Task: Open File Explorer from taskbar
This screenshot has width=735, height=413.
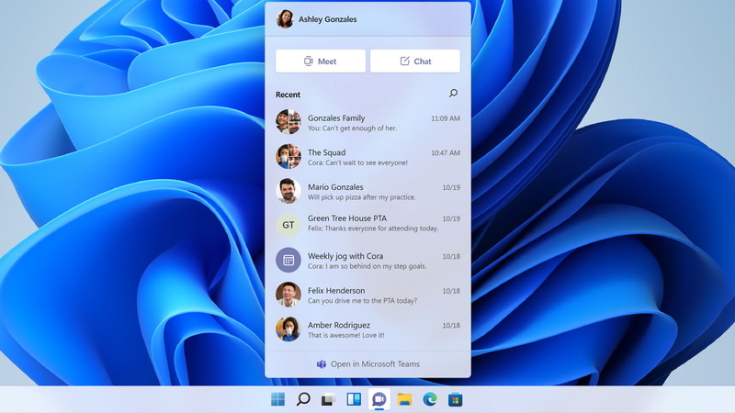Action: click(404, 399)
